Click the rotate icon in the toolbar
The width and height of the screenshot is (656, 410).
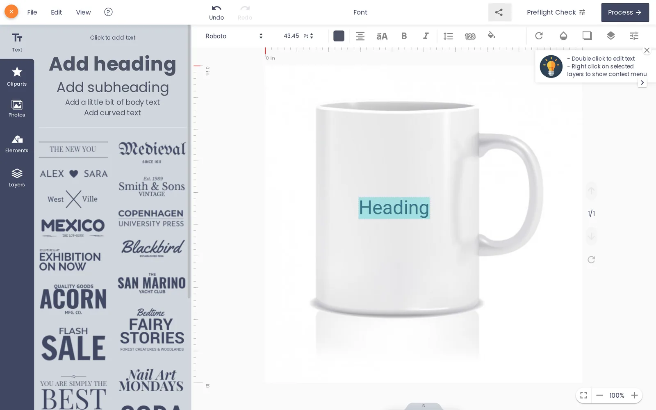pos(539,36)
